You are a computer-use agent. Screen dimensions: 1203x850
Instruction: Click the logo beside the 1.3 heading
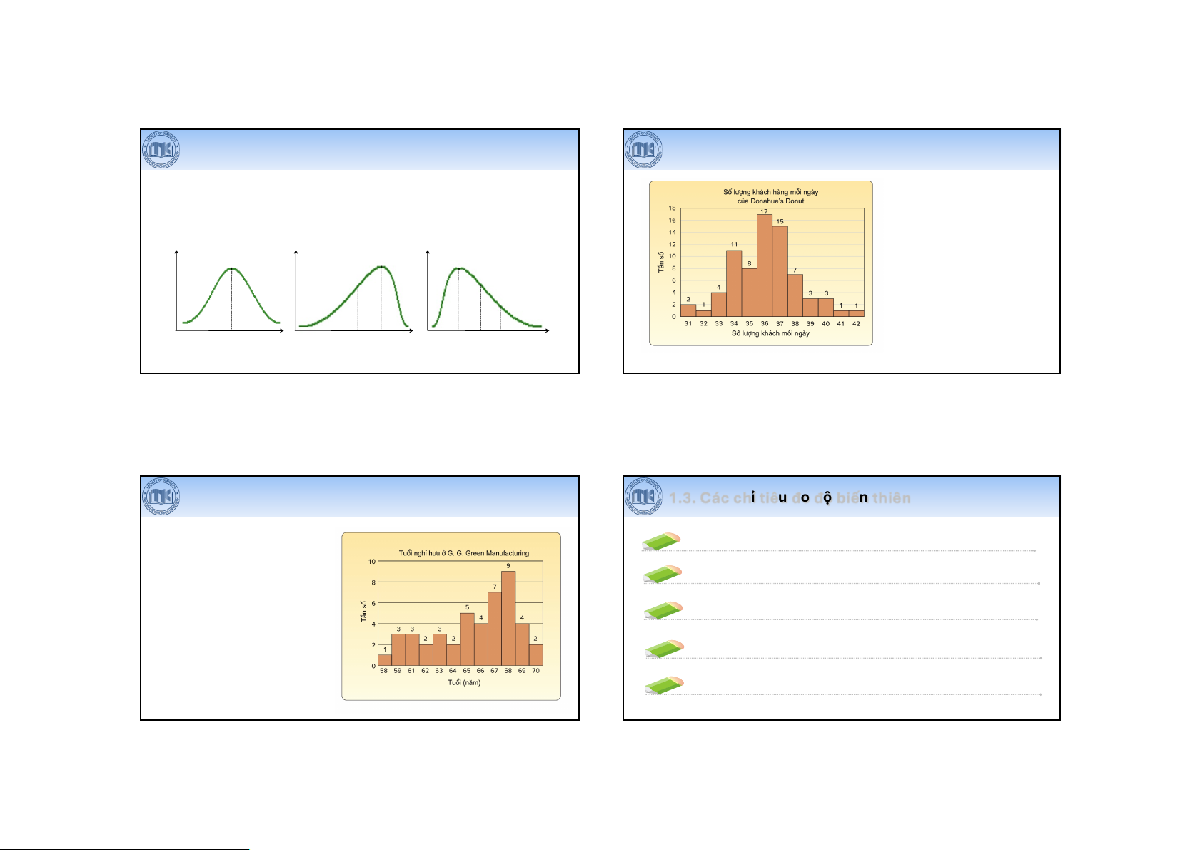644,497
